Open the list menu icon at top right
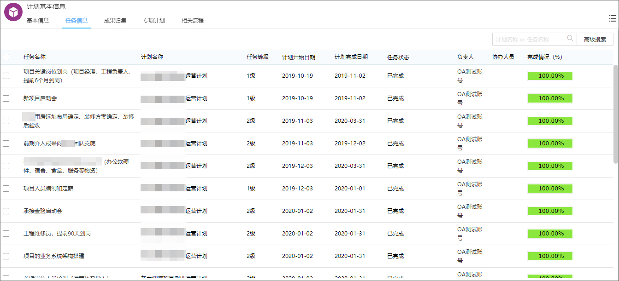The image size is (619, 281). click(612, 18)
